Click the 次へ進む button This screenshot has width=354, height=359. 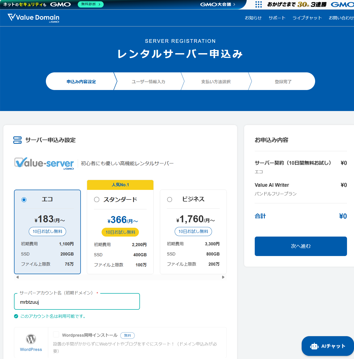coord(301,246)
